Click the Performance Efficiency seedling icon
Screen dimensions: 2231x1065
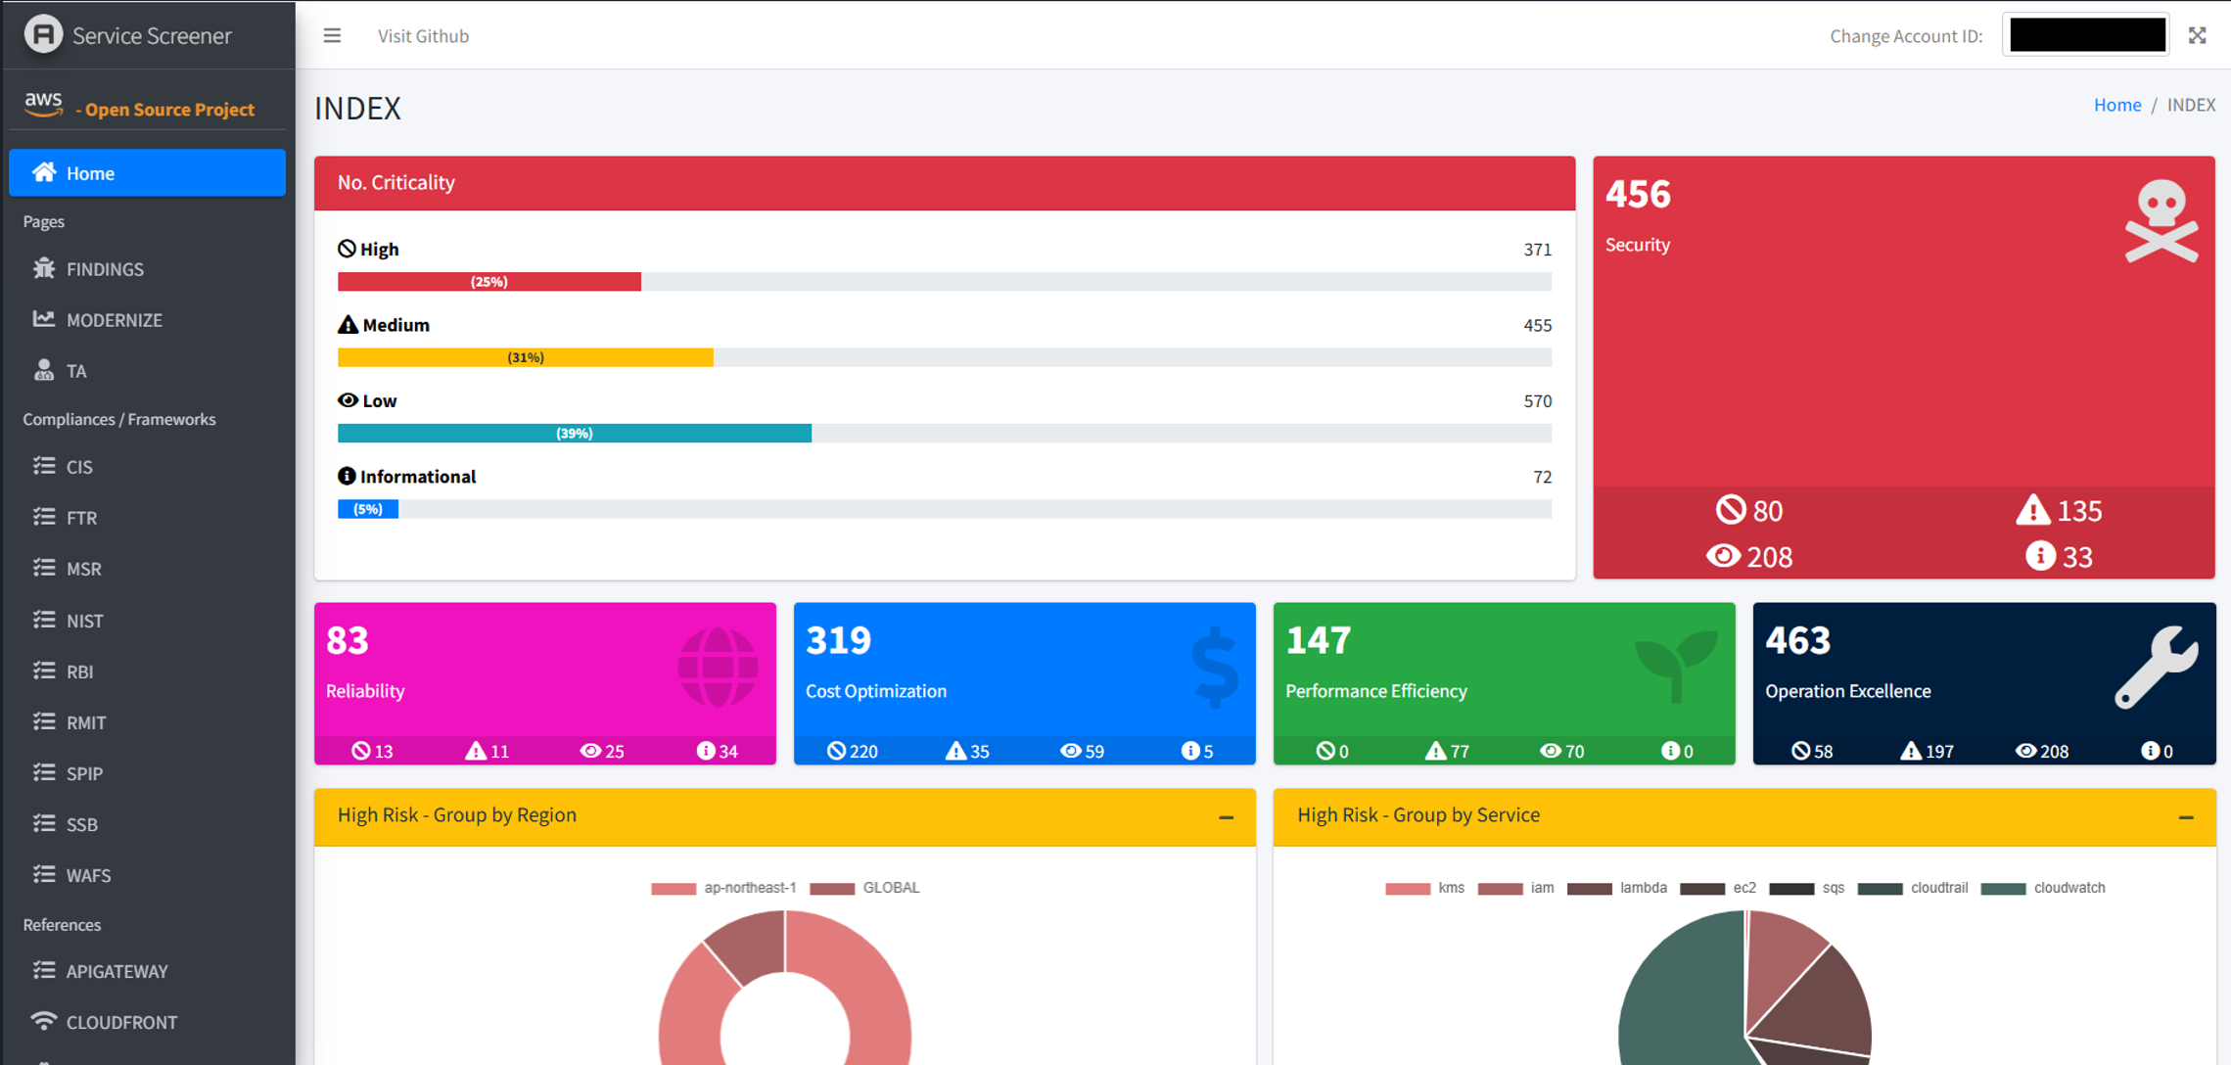pyautogui.click(x=1676, y=666)
